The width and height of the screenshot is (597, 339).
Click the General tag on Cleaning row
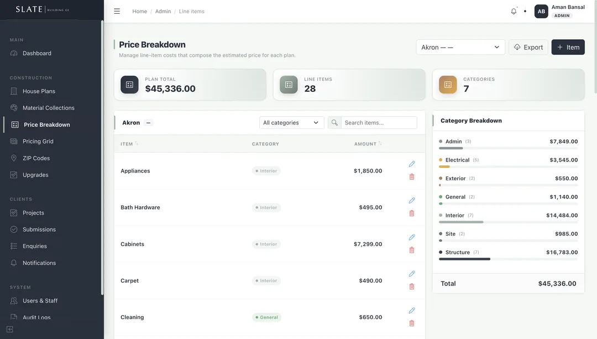[x=266, y=317]
